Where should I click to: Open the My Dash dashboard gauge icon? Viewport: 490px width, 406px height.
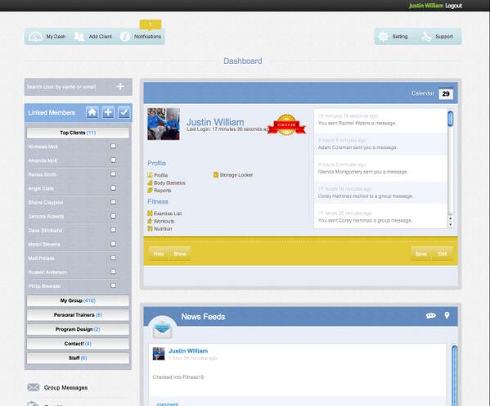click(x=35, y=37)
